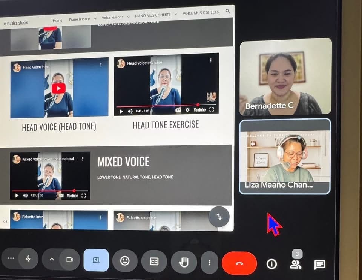Open the emoji reactions panel

coord(124,261)
